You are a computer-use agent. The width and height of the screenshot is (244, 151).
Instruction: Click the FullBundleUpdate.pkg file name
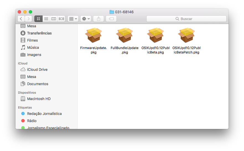click(124, 50)
